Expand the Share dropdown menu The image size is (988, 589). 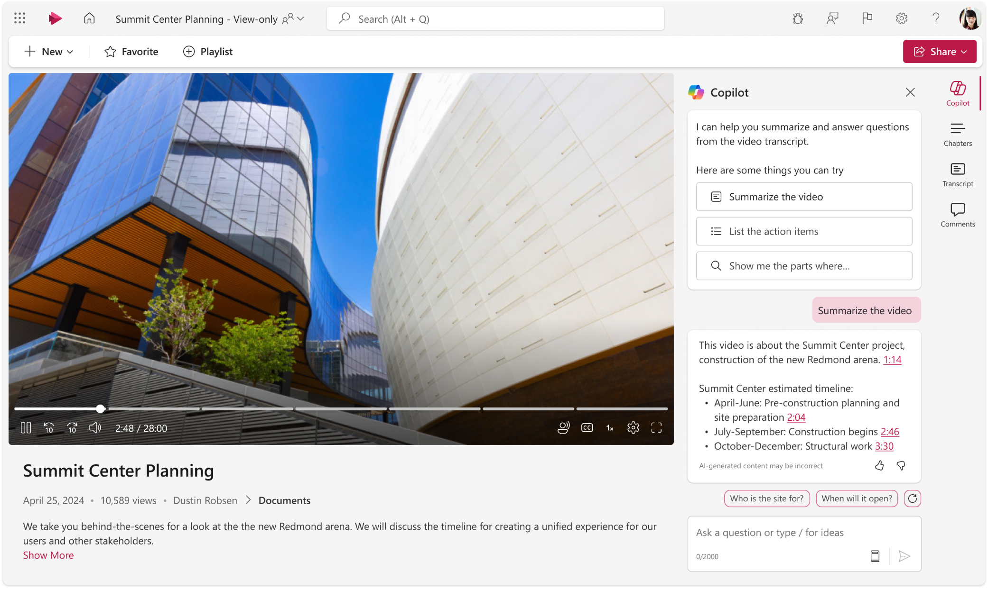[x=965, y=51]
